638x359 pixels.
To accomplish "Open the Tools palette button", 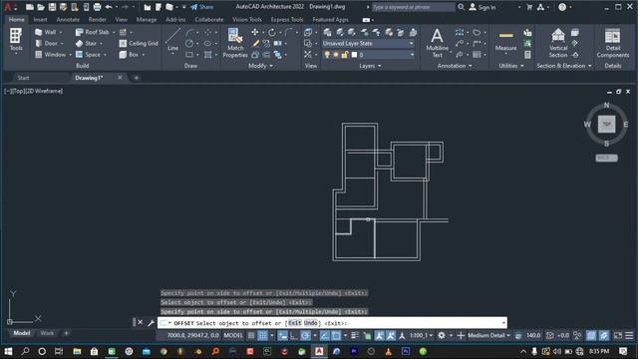I will 16,40.
